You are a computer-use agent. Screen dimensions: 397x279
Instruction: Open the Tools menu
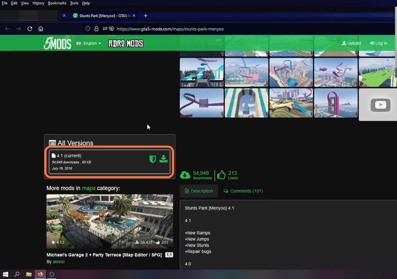pyautogui.click(x=74, y=3)
